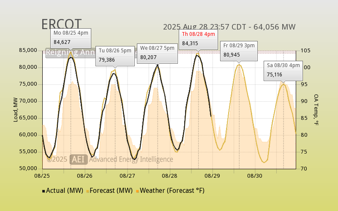Click the 90 temperature axis label
The image size is (338, 211).
click(x=304, y=101)
